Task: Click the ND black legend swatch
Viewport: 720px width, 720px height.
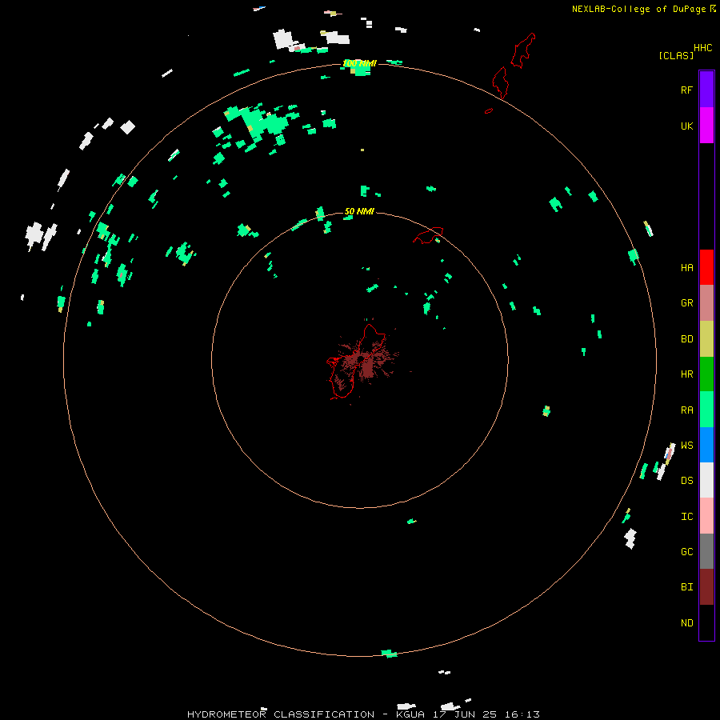Action: tap(706, 622)
